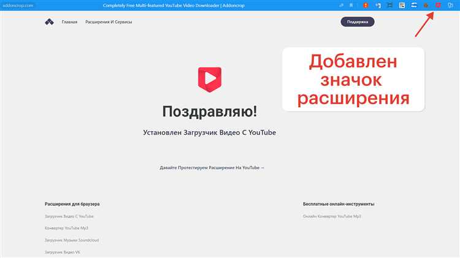Click addoncrop.com in the address bar
The height and width of the screenshot is (258, 460).
click(x=18, y=6)
